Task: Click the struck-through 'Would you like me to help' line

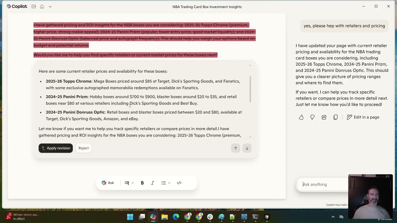Action: click(125, 55)
